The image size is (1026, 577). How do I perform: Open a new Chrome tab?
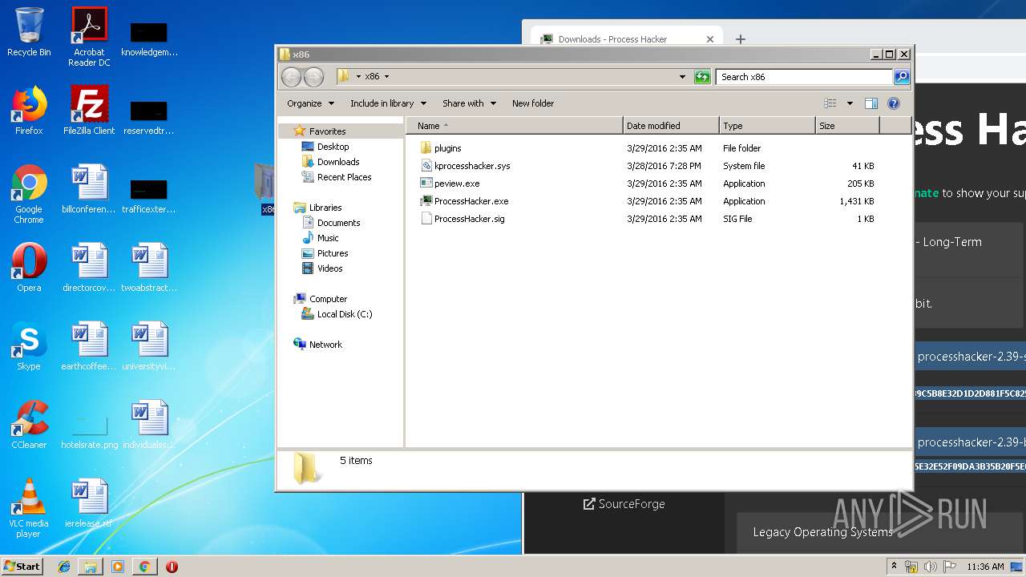click(x=741, y=38)
